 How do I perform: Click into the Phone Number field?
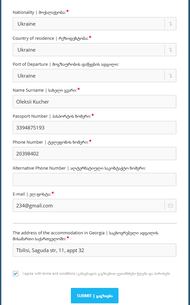pyautogui.click(x=95, y=153)
